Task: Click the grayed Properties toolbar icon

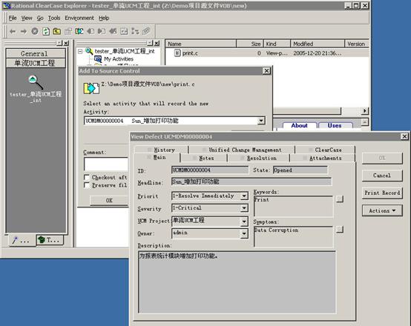Action: click(68, 31)
